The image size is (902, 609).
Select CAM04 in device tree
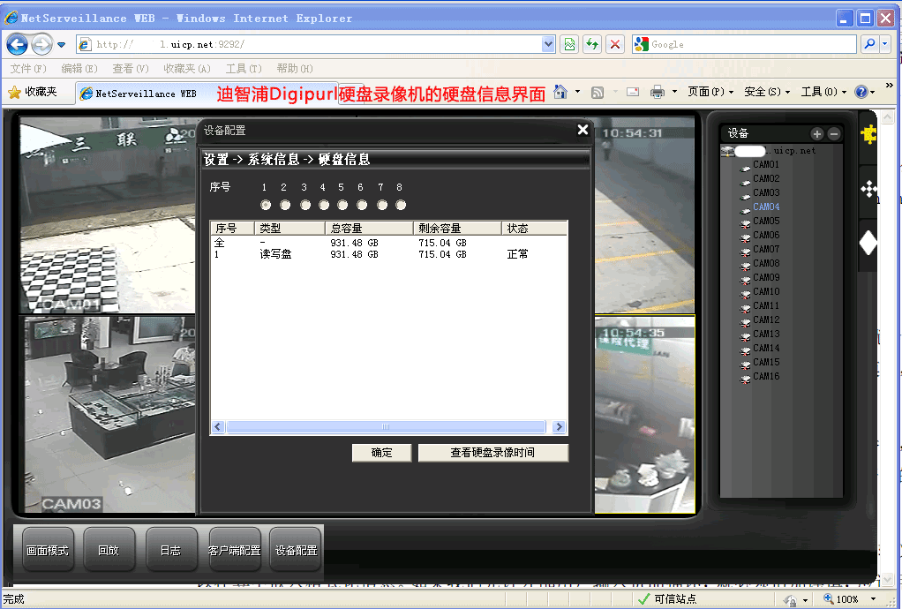766,207
